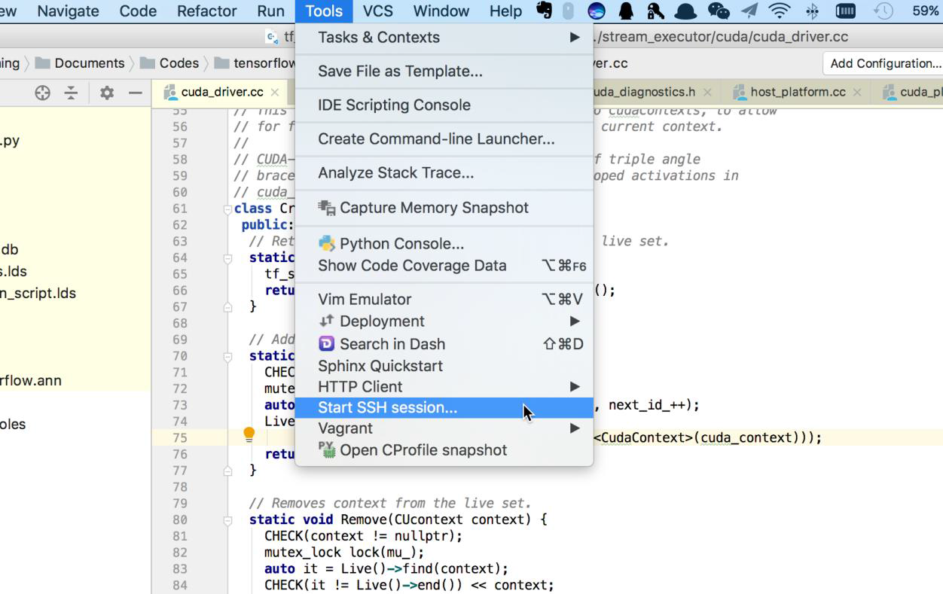Screen dimensions: 943x594
Task: Close the host_platform.cc tab
Action: 857,92
